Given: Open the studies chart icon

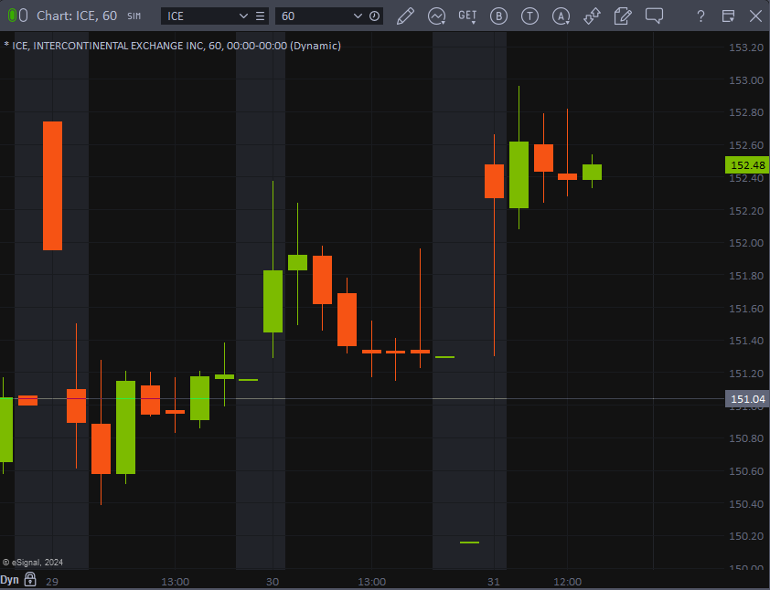Looking at the screenshot, I should coord(436,16).
